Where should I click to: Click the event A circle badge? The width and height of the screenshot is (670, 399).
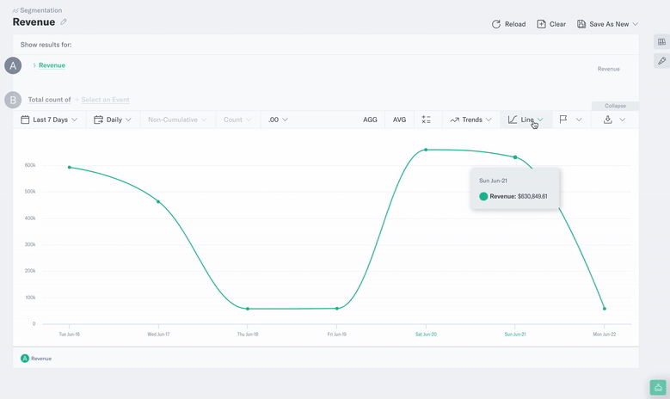(x=13, y=65)
